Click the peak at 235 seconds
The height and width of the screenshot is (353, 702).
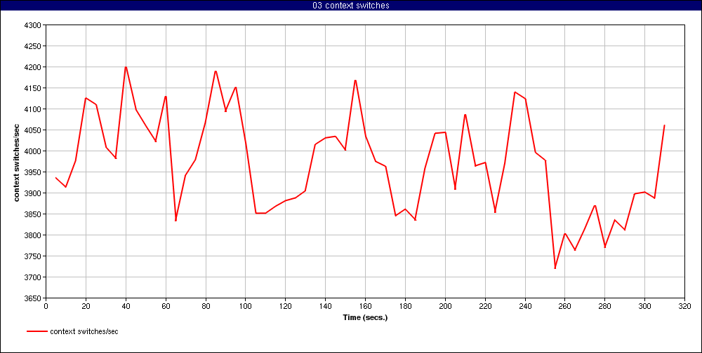pyautogui.click(x=515, y=92)
